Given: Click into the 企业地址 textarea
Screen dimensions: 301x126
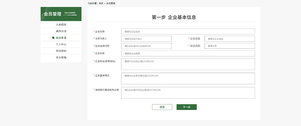Looking at the screenshot, I should pos(188,64).
